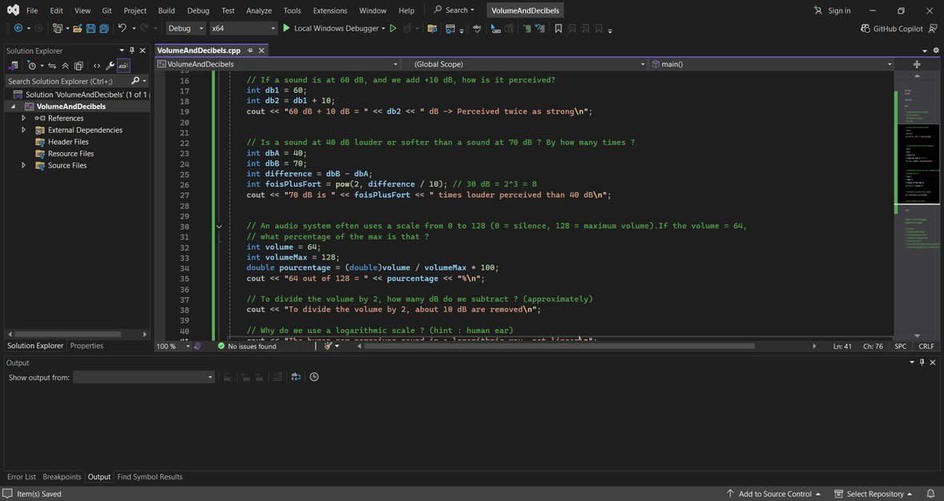
Task: Collapse comment block at line 30
Action: click(219, 226)
